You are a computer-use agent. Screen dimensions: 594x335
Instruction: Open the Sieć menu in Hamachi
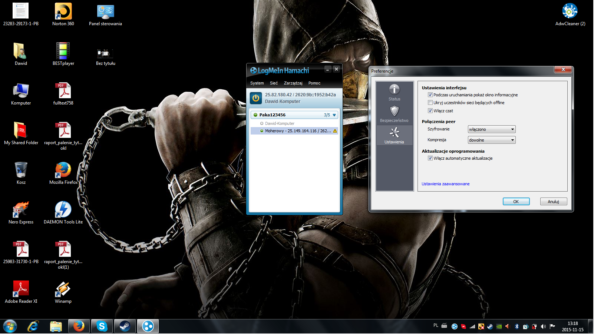pos(274,83)
